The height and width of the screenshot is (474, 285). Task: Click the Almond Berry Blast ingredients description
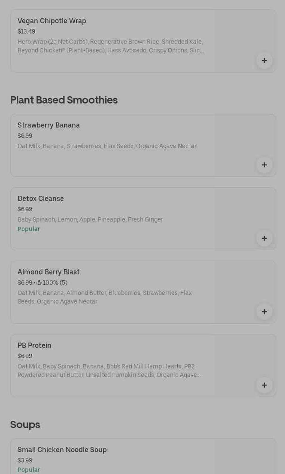105,297
